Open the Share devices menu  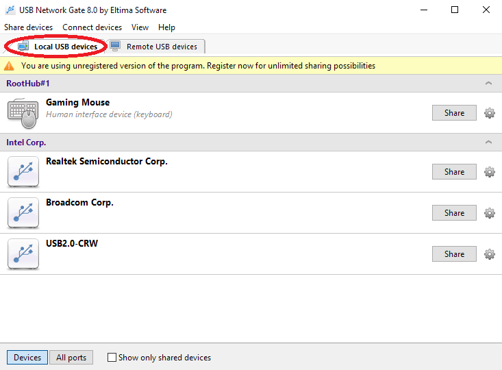[x=28, y=27]
